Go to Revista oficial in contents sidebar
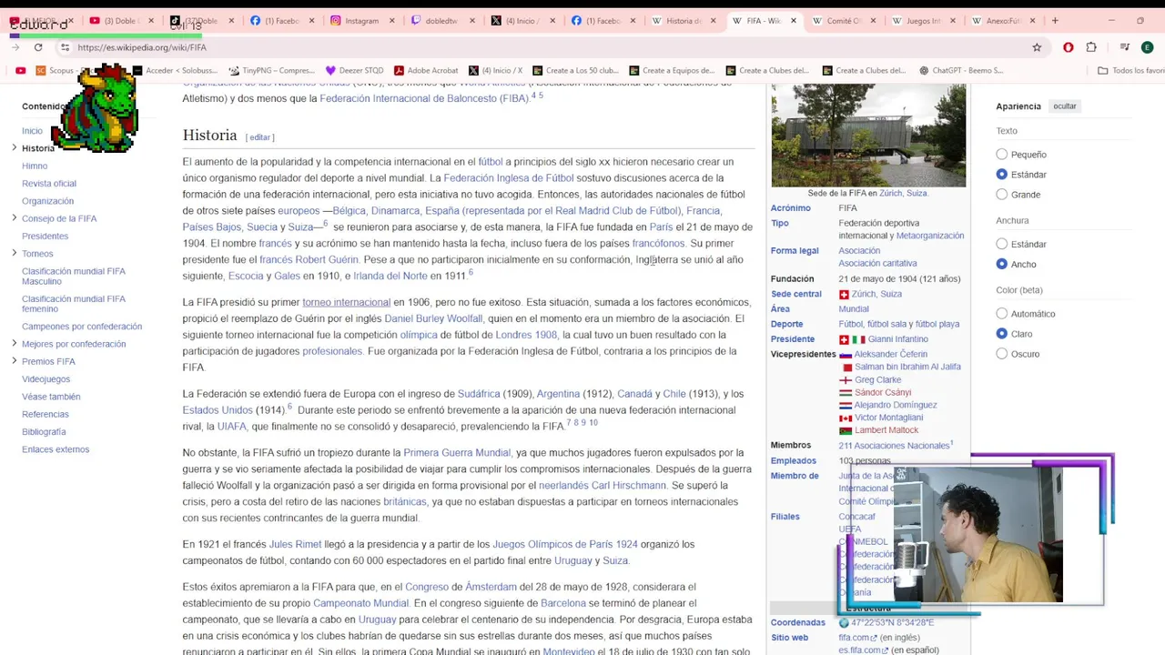The image size is (1165, 655). pyautogui.click(x=49, y=184)
